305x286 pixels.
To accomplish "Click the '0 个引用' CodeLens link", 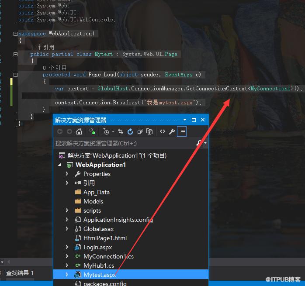I will click(x=55, y=68).
